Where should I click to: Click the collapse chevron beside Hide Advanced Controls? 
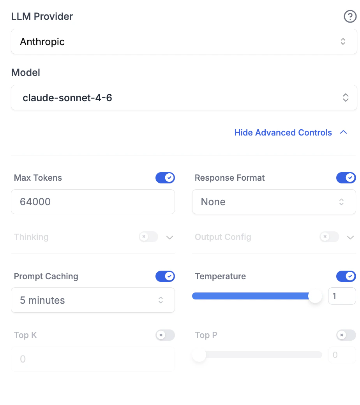pos(343,132)
